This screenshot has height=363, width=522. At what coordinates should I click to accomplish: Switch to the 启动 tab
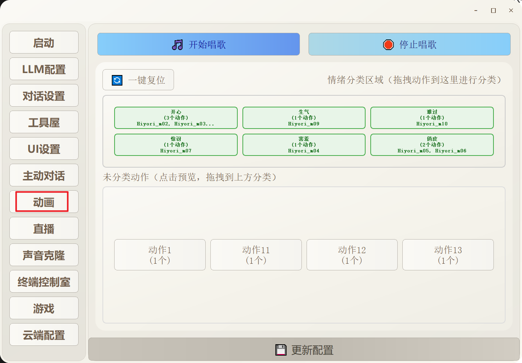tap(44, 43)
